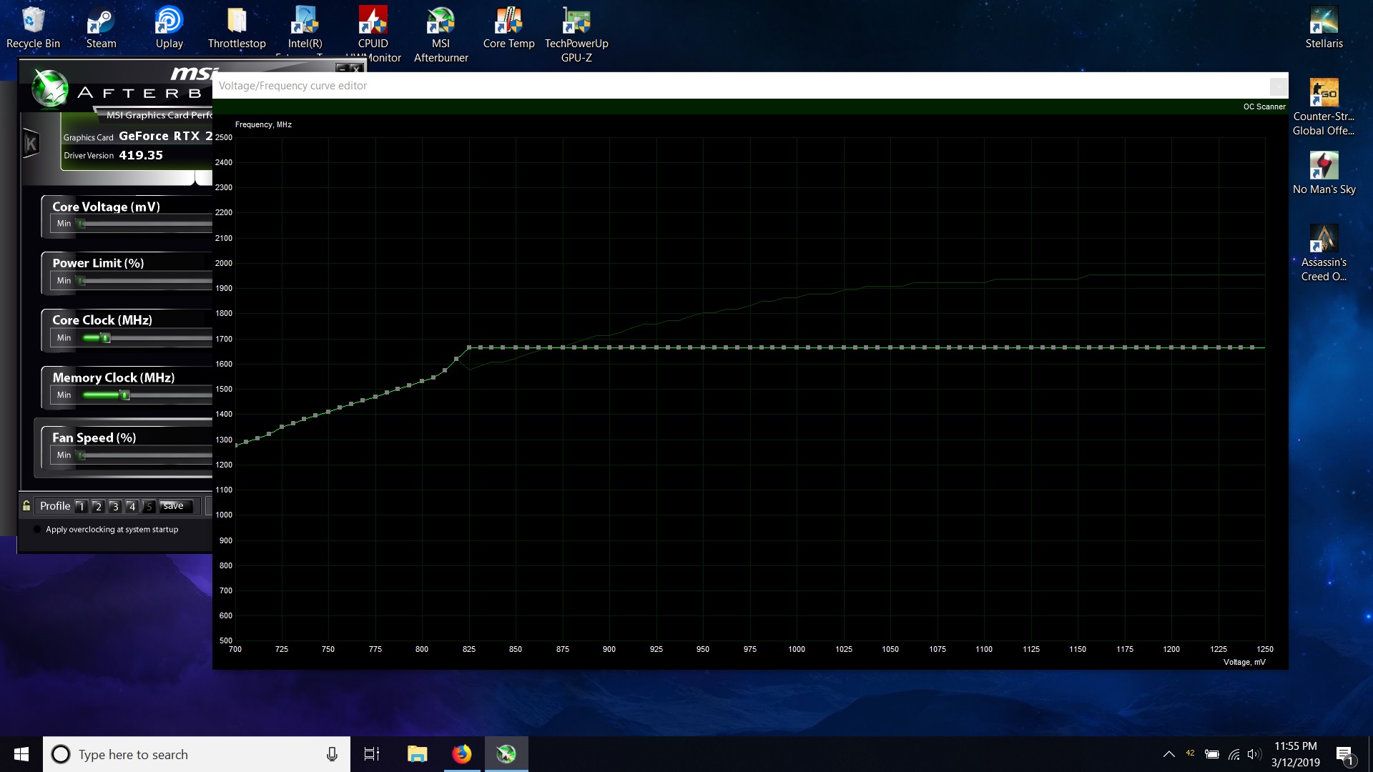Select the curve point at 825 mV
This screenshot has width=1373, height=772.
pos(468,347)
